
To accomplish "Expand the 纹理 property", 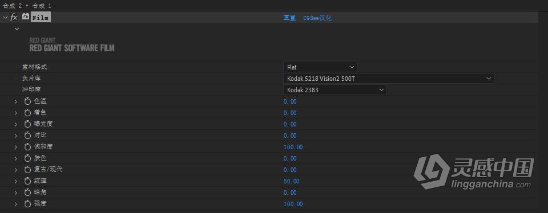I will [16, 181].
